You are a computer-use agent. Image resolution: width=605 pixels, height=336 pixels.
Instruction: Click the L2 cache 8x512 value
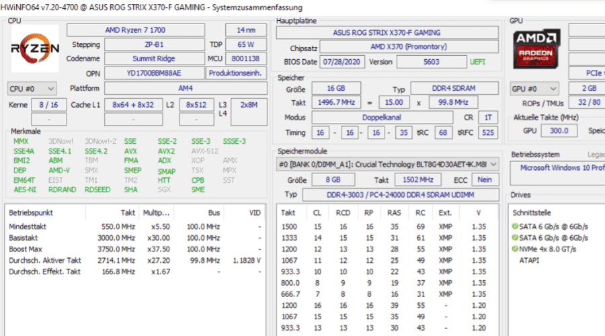(196, 105)
